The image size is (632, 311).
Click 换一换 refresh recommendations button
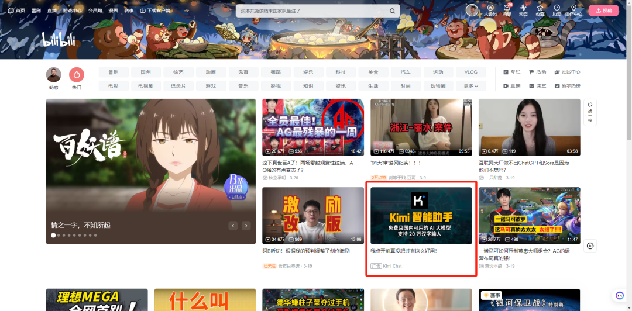tap(590, 112)
